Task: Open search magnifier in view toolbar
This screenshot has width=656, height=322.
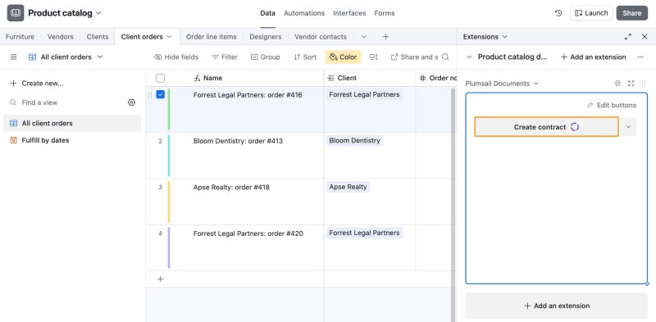Action: coord(445,57)
